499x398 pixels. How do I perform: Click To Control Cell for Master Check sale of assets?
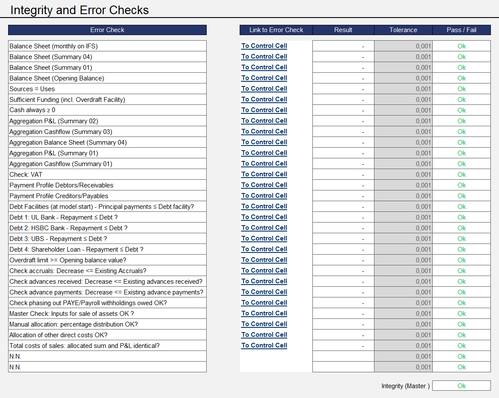[x=264, y=313]
